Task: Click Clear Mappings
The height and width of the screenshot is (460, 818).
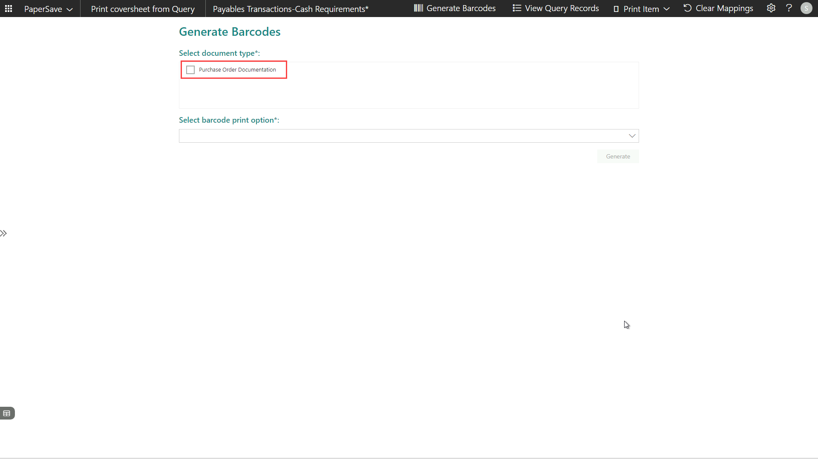Action: coord(718,9)
